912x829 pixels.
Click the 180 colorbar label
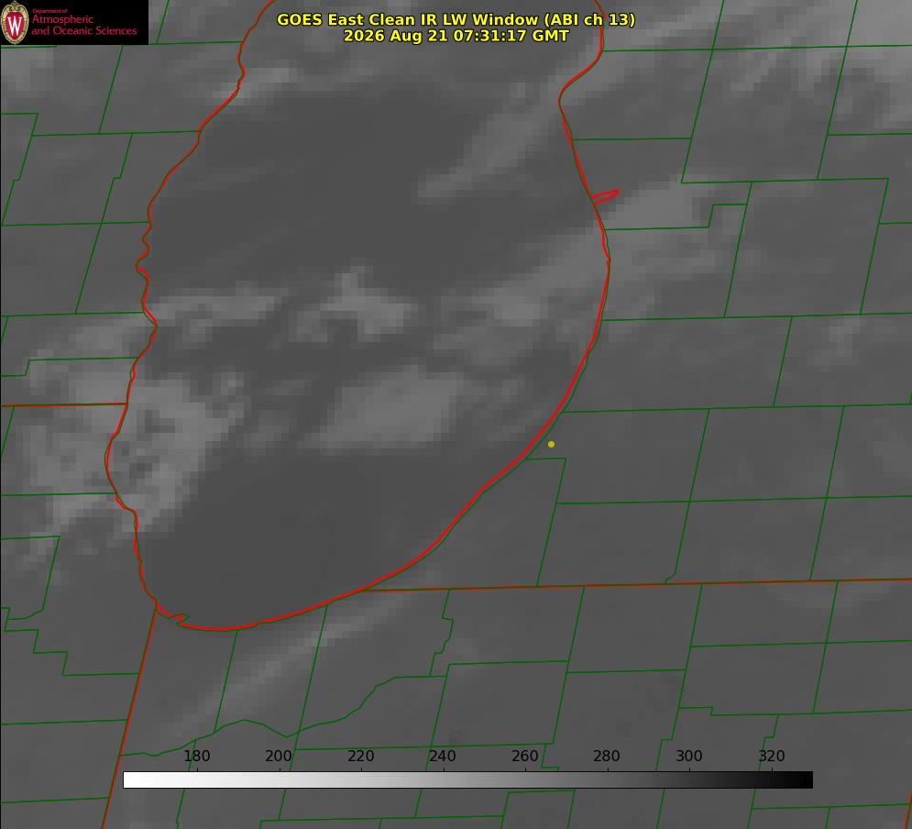pyautogui.click(x=196, y=756)
